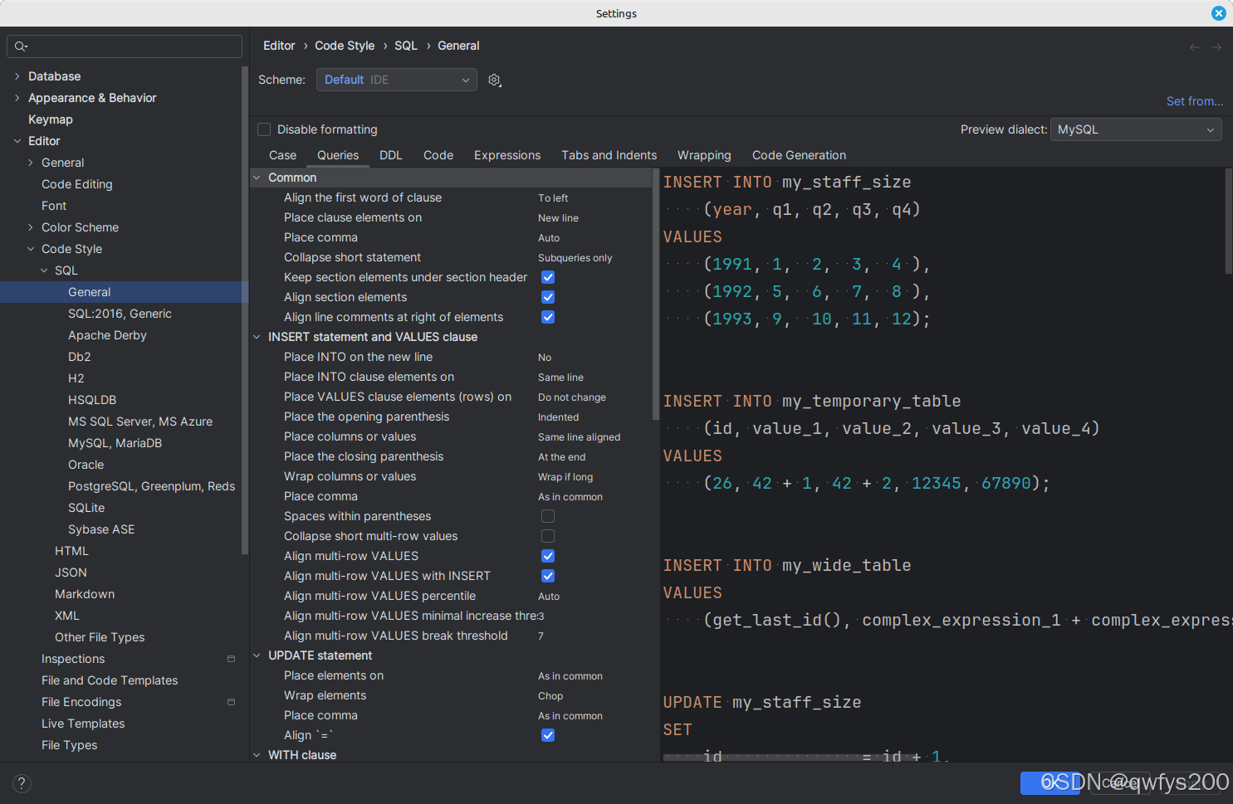Image resolution: width=1233 pixels, height=804 pixels.
Task: Click project-level icon beside Inspections
Action: coord(231,659)
